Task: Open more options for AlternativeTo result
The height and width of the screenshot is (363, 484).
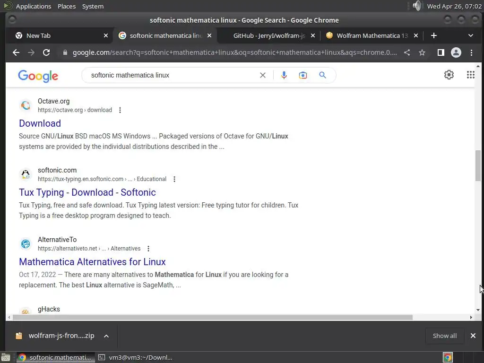Action: 148,249
